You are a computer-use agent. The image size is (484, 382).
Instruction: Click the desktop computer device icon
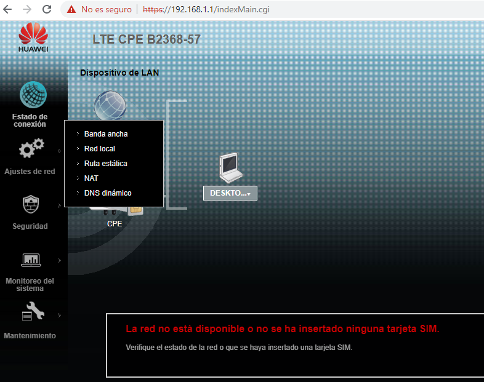point(231,168)
